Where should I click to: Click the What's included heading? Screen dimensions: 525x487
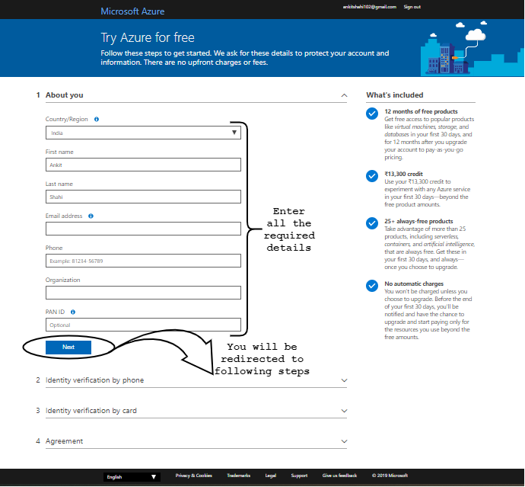pyautogui.click(x=395, y=95)
